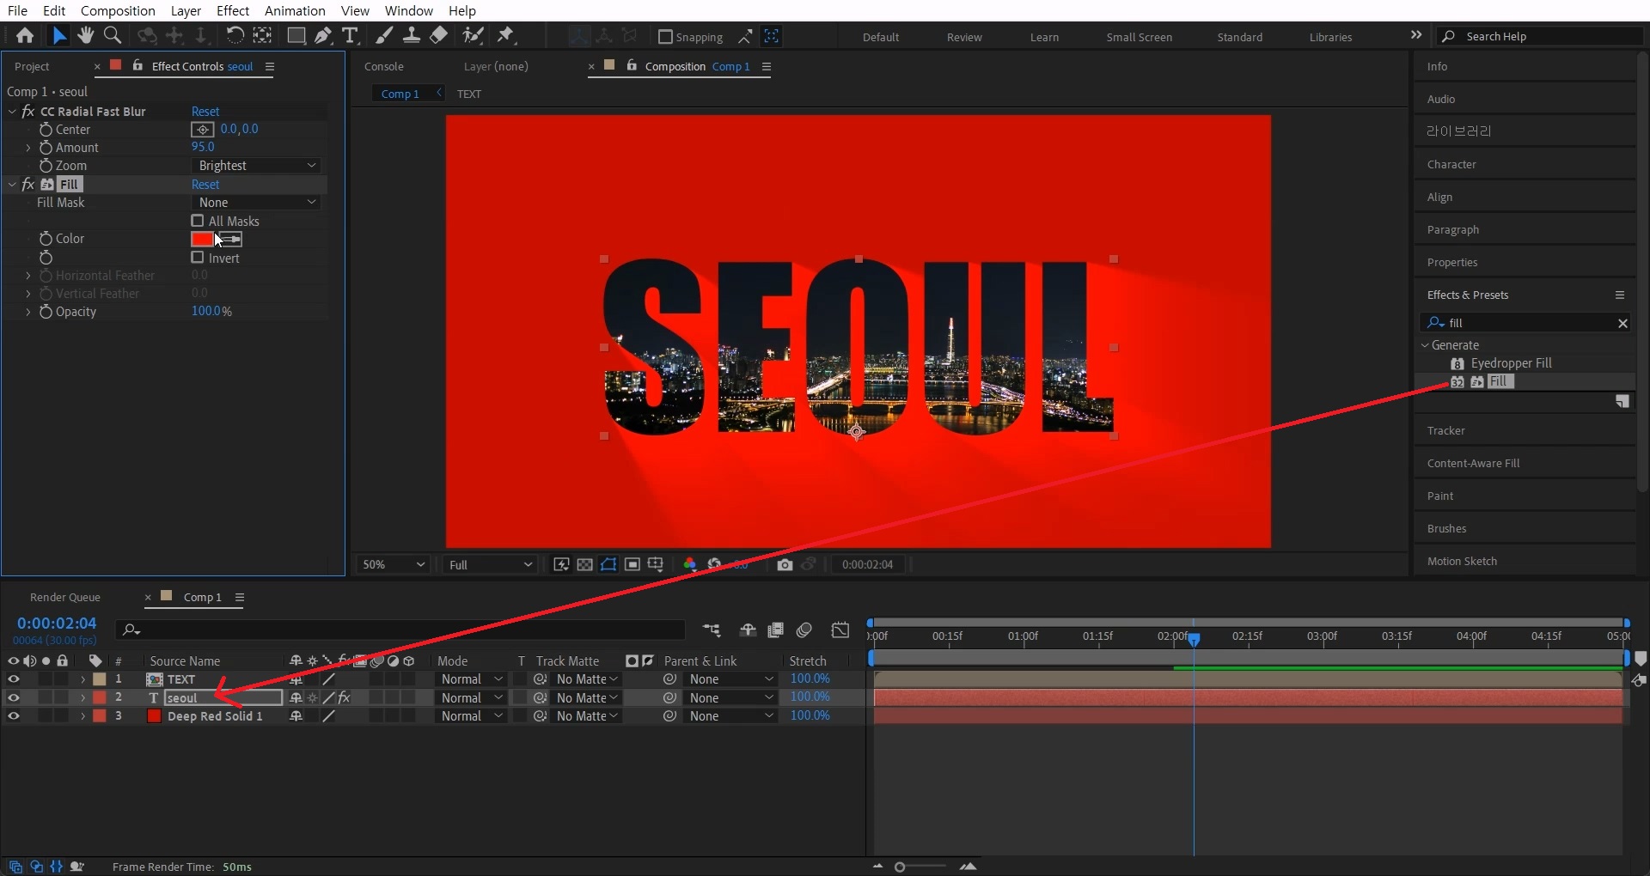The image size is (1650, 876).
Task: Clear the effects search field
Action: [1622, 323]
